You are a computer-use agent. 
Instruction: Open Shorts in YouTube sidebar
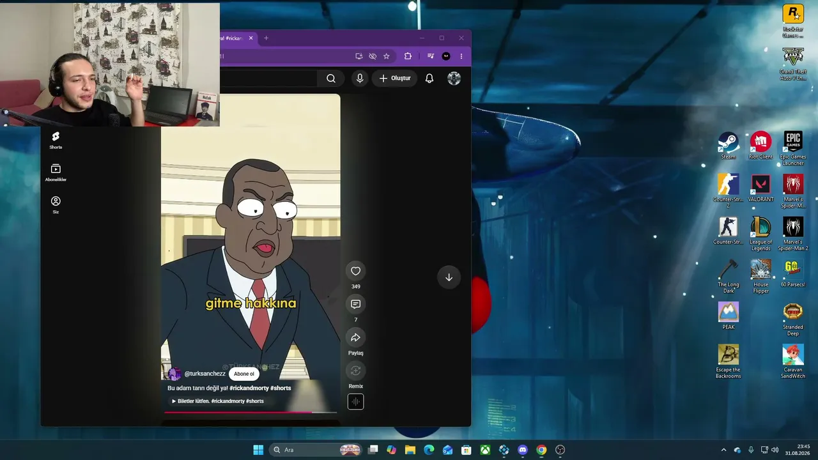(56, 140)
